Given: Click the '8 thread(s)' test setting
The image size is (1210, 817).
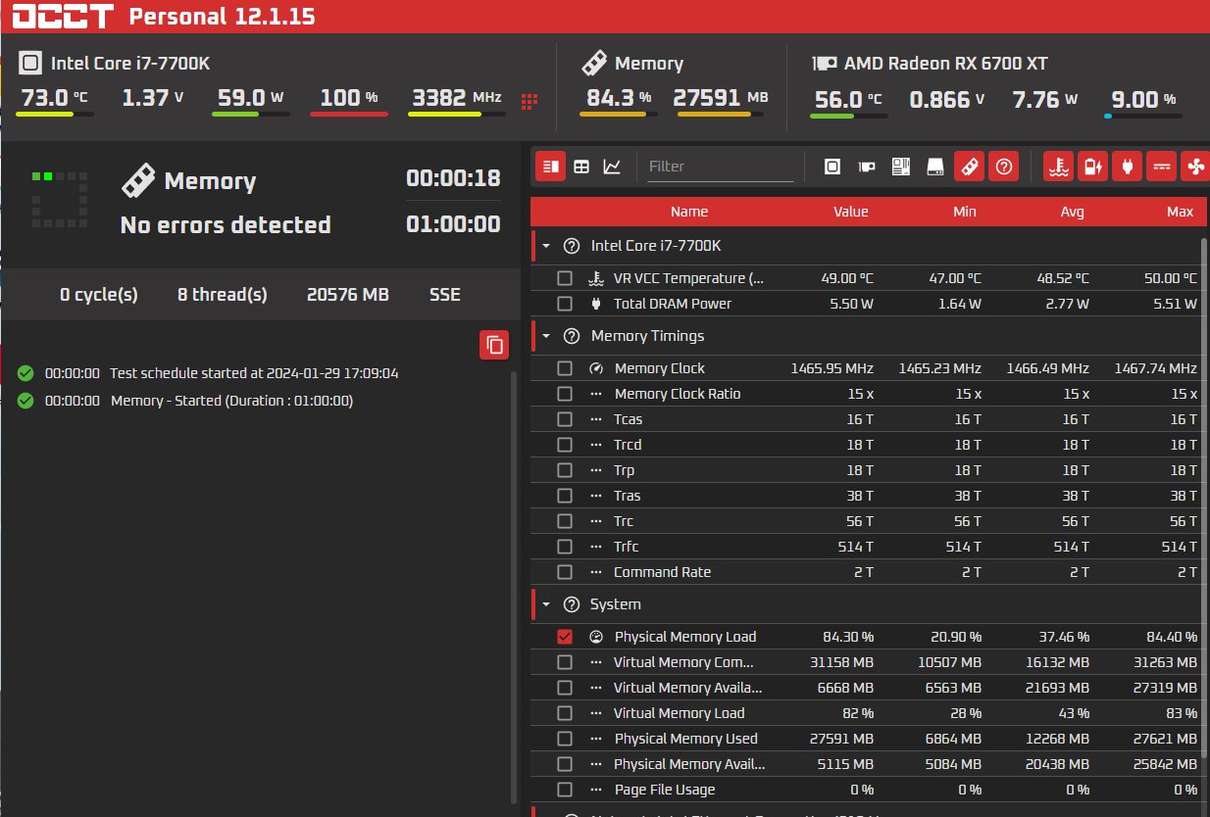Looking at the screenshot, I should (x=223, y=295).
